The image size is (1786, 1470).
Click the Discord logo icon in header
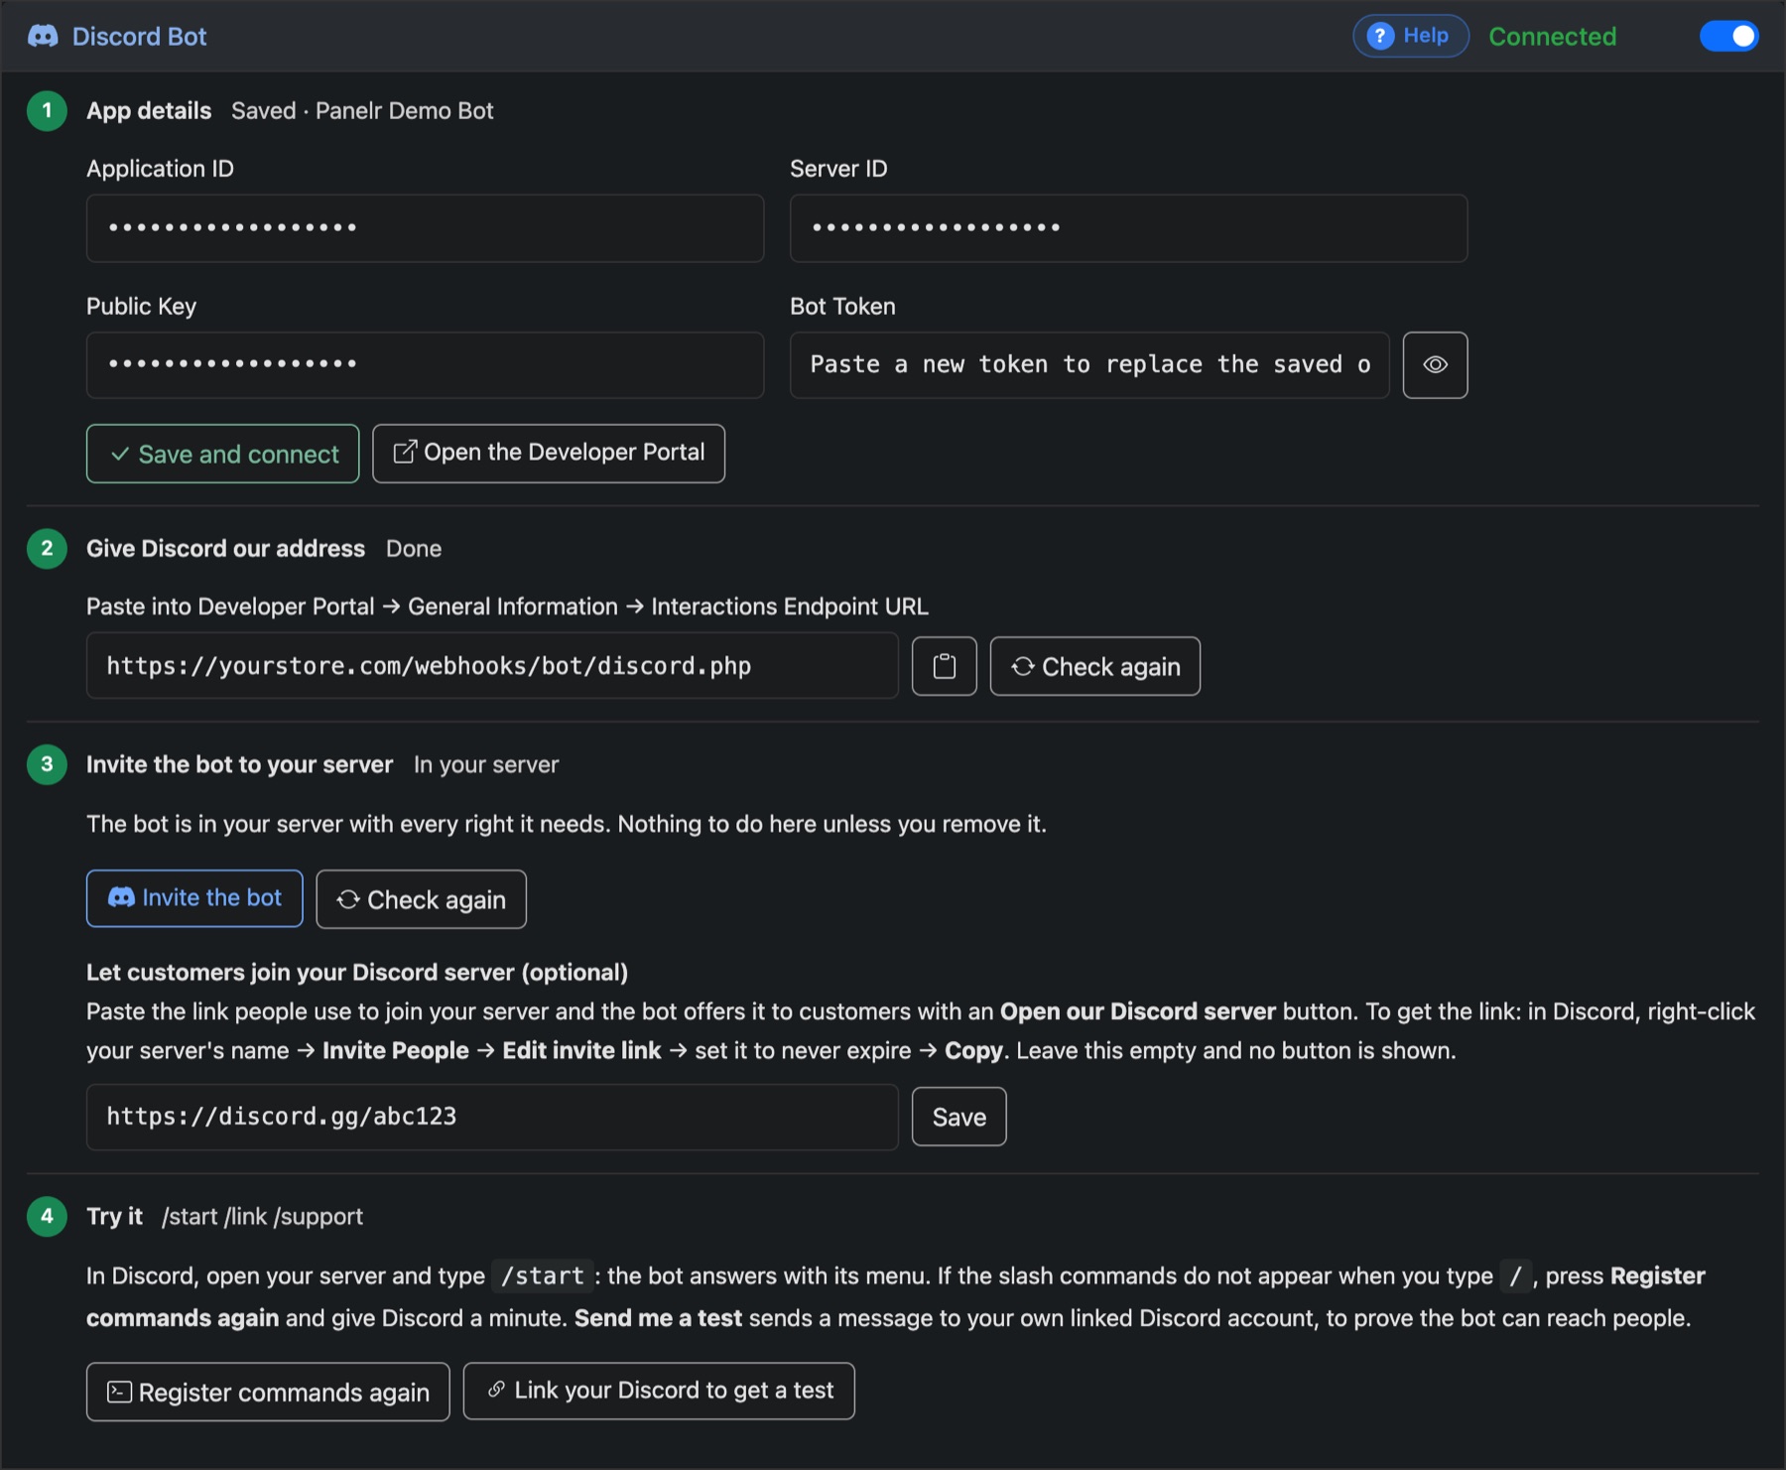click(43, 37)
